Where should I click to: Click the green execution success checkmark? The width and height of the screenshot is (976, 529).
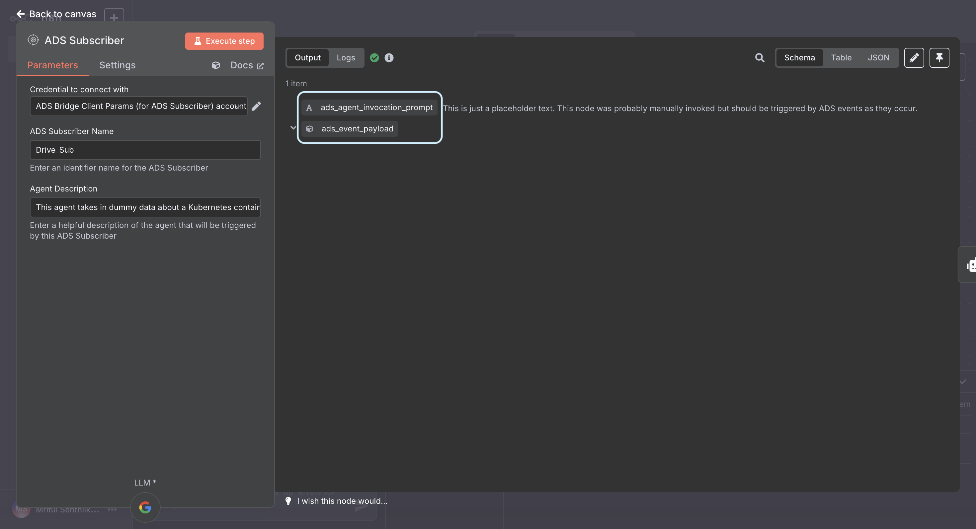coord(374,57)
